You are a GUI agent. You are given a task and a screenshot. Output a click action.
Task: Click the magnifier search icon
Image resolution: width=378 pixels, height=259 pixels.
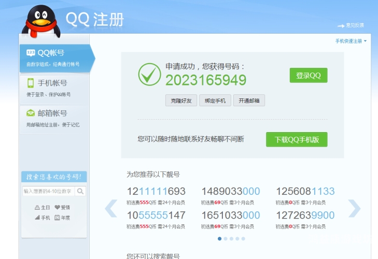[x=80, y=191]
